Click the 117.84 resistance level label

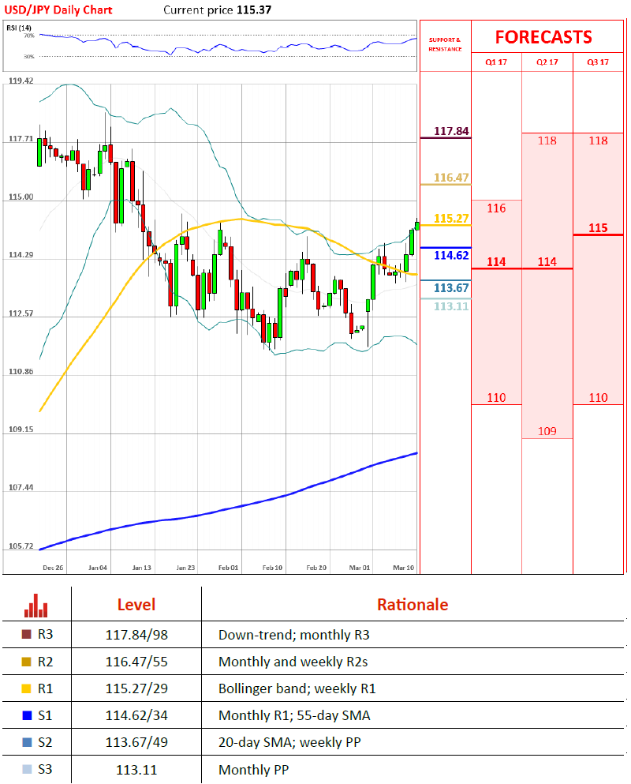(x=451, y=131)
